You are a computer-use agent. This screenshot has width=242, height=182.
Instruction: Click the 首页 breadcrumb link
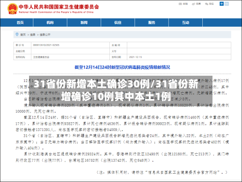click(x=23, y=34)
